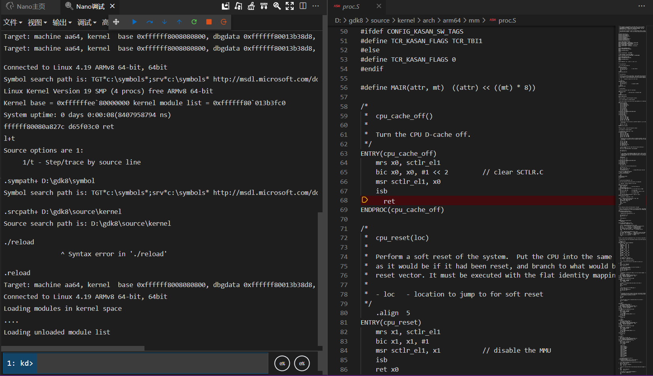
Task: Open the 调试 dropdown menu
Action: click(x=87, y=22)
